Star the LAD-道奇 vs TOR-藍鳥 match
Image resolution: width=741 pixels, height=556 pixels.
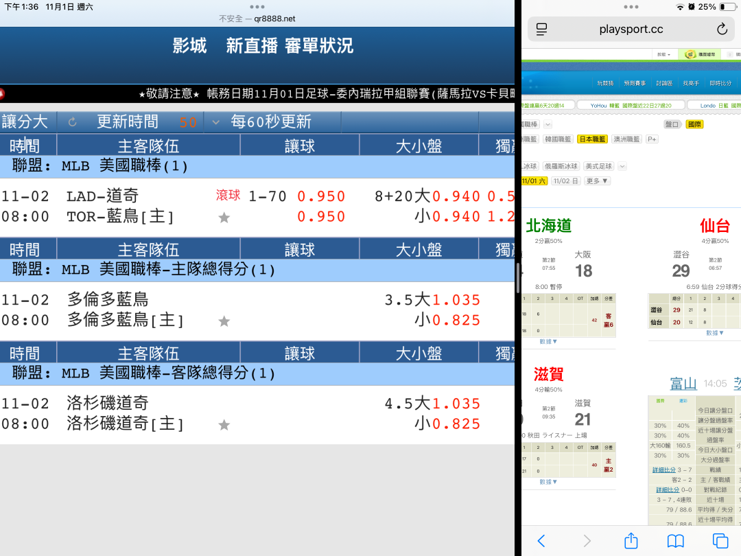[x=224, y=218]
